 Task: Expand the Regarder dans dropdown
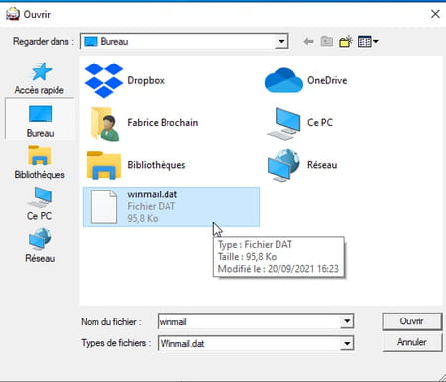tap(281, 42)
